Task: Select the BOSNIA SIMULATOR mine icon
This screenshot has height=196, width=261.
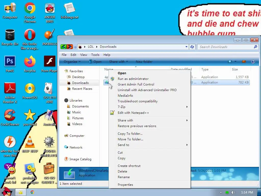Action: click(49, 147)
